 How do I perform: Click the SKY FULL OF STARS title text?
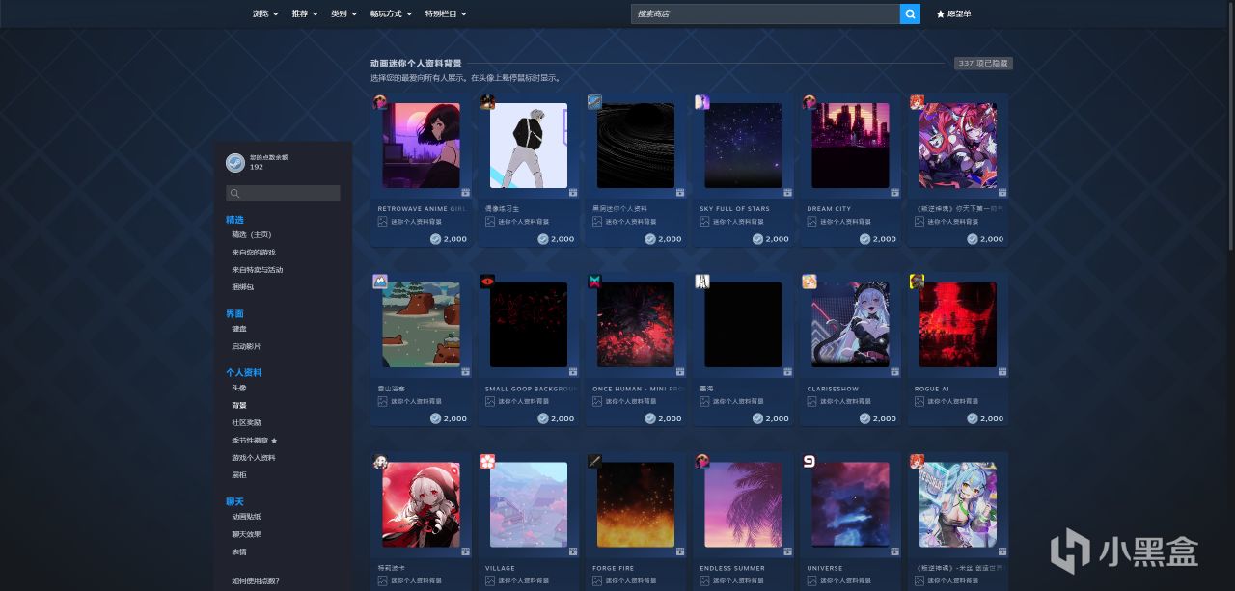tap(734, 209)
